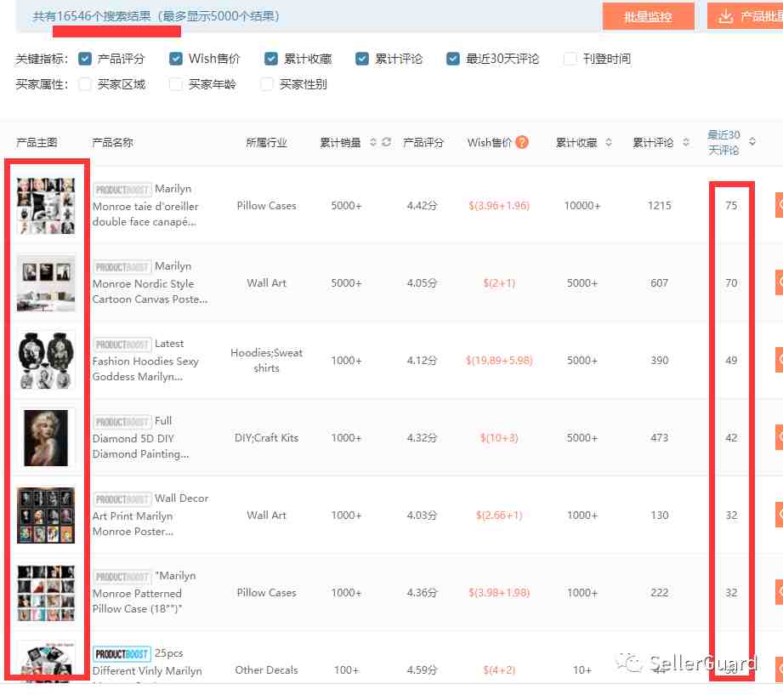
Task: Open Full Diamond 5D DIY product link
Action: [140, 438]
